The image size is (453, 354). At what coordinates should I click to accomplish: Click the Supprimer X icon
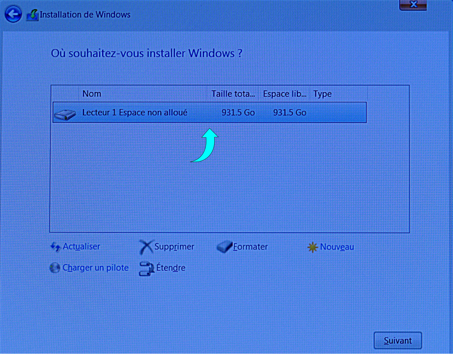coord(146,247)
